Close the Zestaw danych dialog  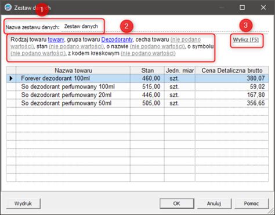(x=263, y=8)
